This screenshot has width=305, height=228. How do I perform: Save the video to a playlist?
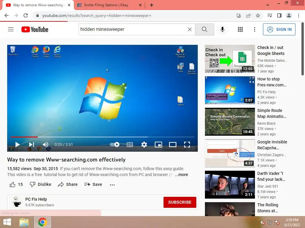pyautogui.click(x=93, y=184)
